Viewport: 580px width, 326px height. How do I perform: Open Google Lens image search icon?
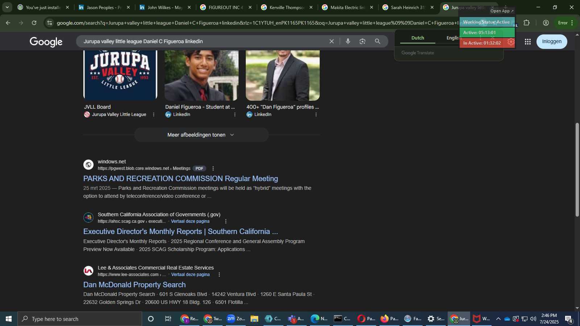(x=362, y=41)
